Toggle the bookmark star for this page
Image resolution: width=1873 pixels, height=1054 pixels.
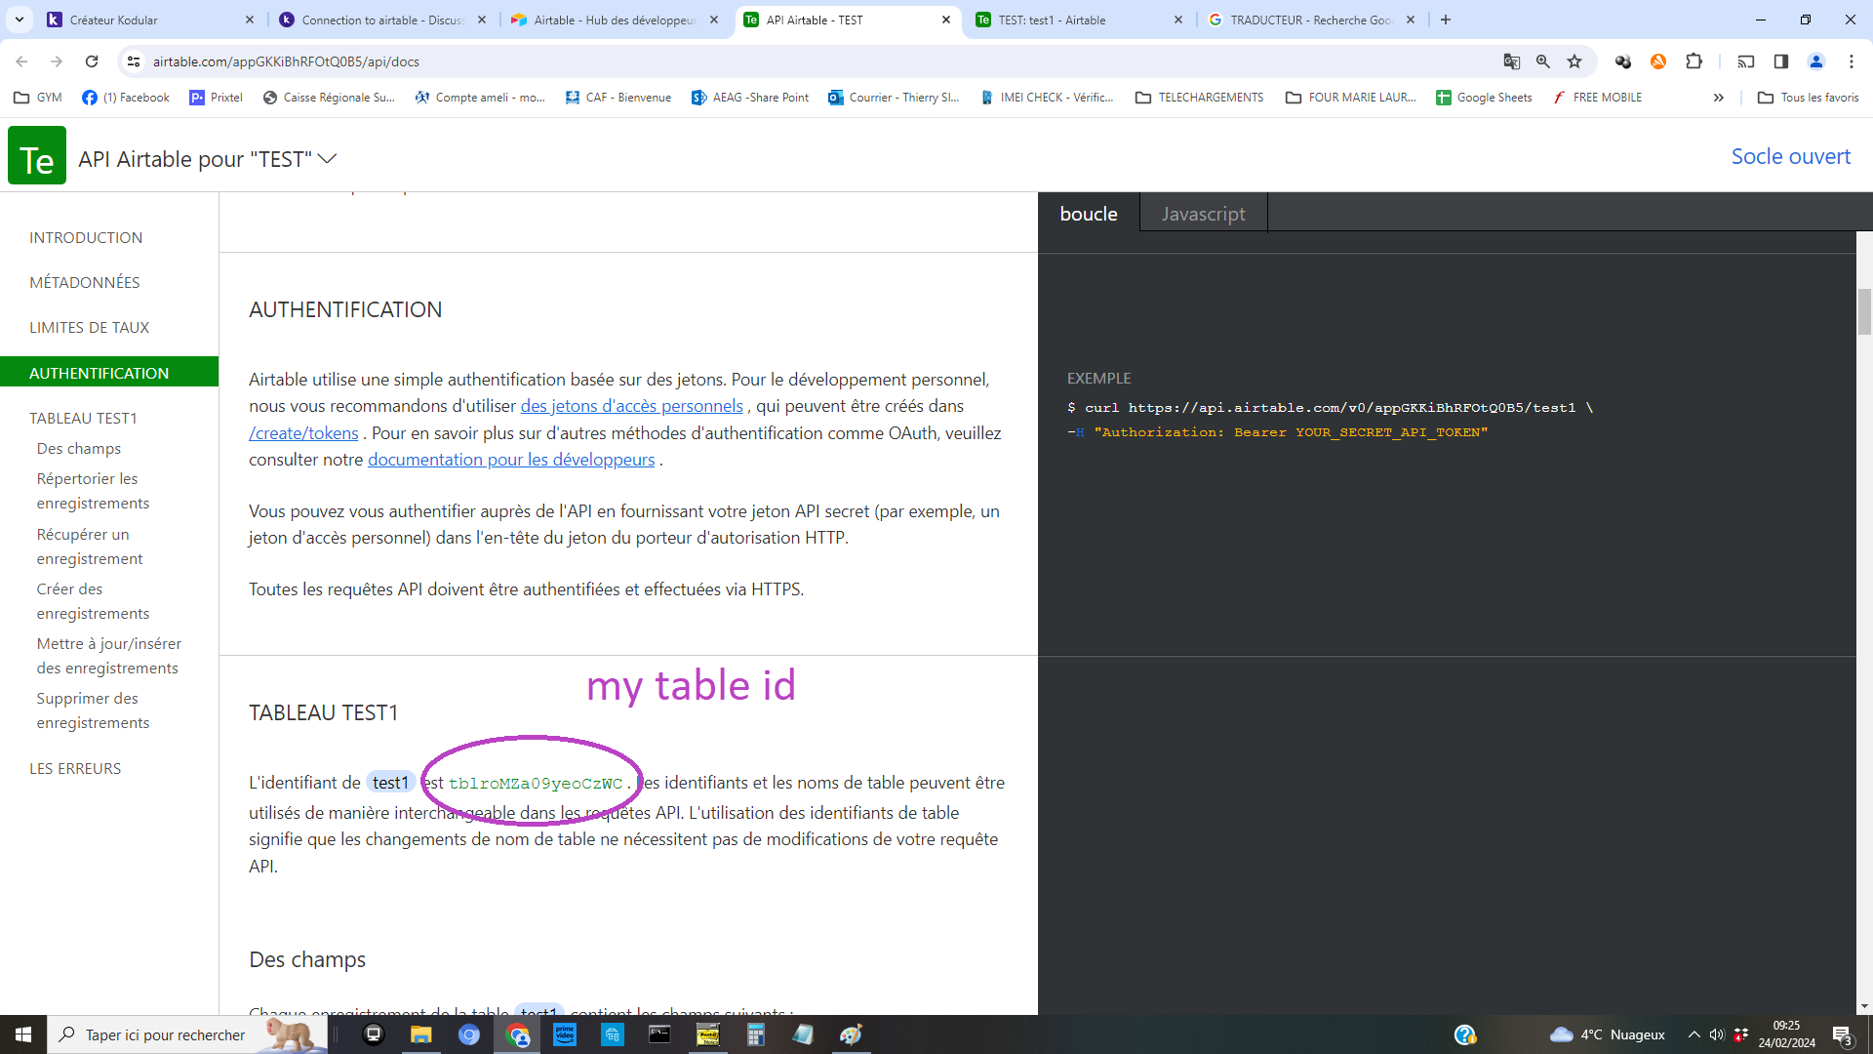click(1574, 61)
